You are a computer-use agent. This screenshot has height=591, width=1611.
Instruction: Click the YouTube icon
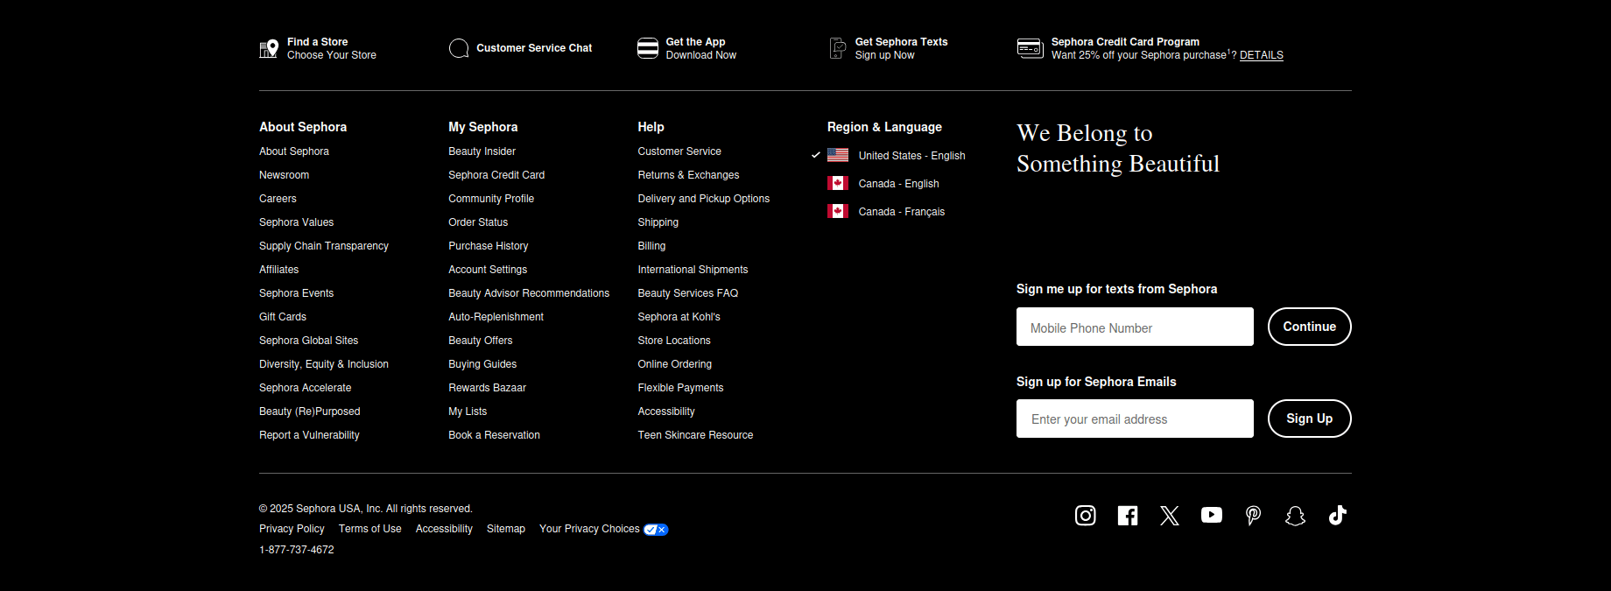(x=1211, y=515)
